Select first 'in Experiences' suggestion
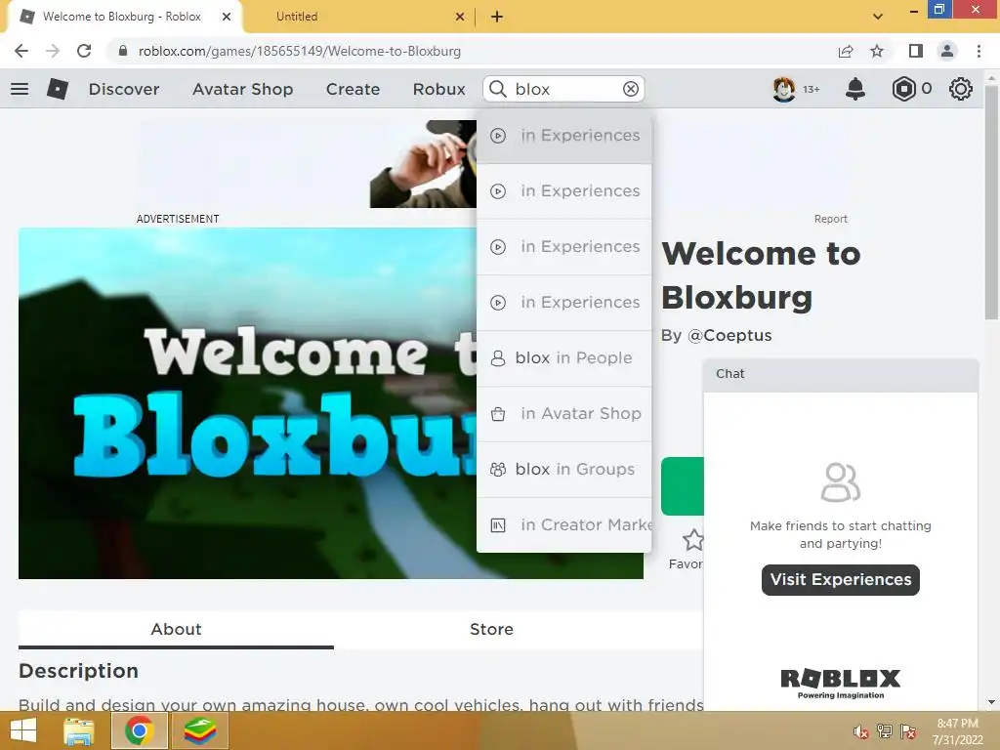This screenshot has height=750, width=1000. tap(563, 135)
